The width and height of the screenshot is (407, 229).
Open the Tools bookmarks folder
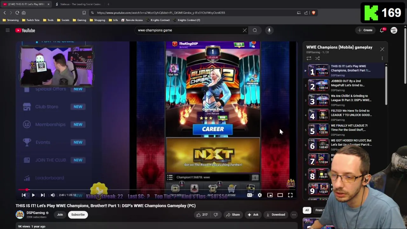48,20
